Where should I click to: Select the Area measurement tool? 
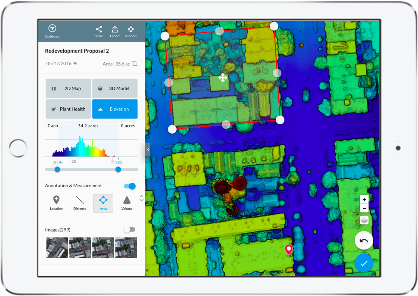tap(103, 203)
